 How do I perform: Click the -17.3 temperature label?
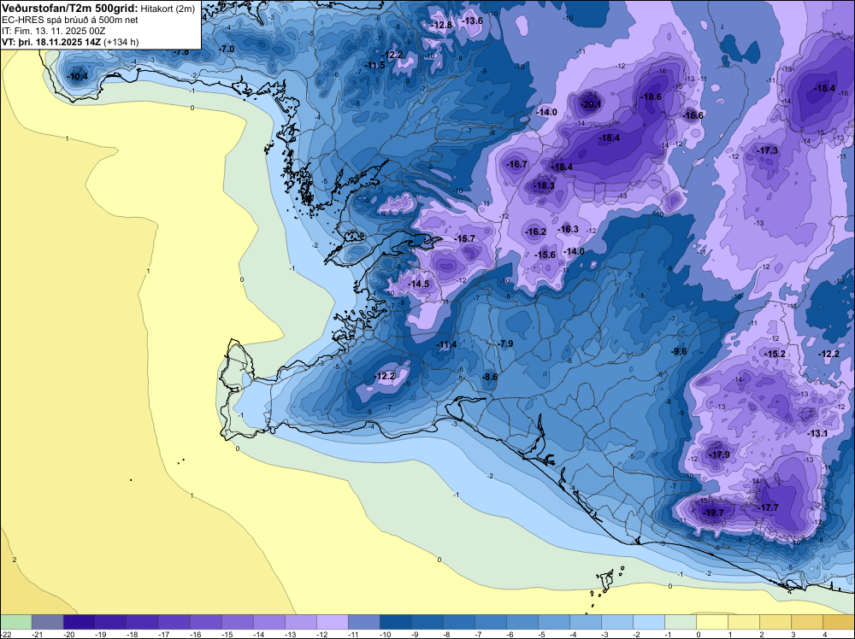pyautogui.click(x=767, y=151)
